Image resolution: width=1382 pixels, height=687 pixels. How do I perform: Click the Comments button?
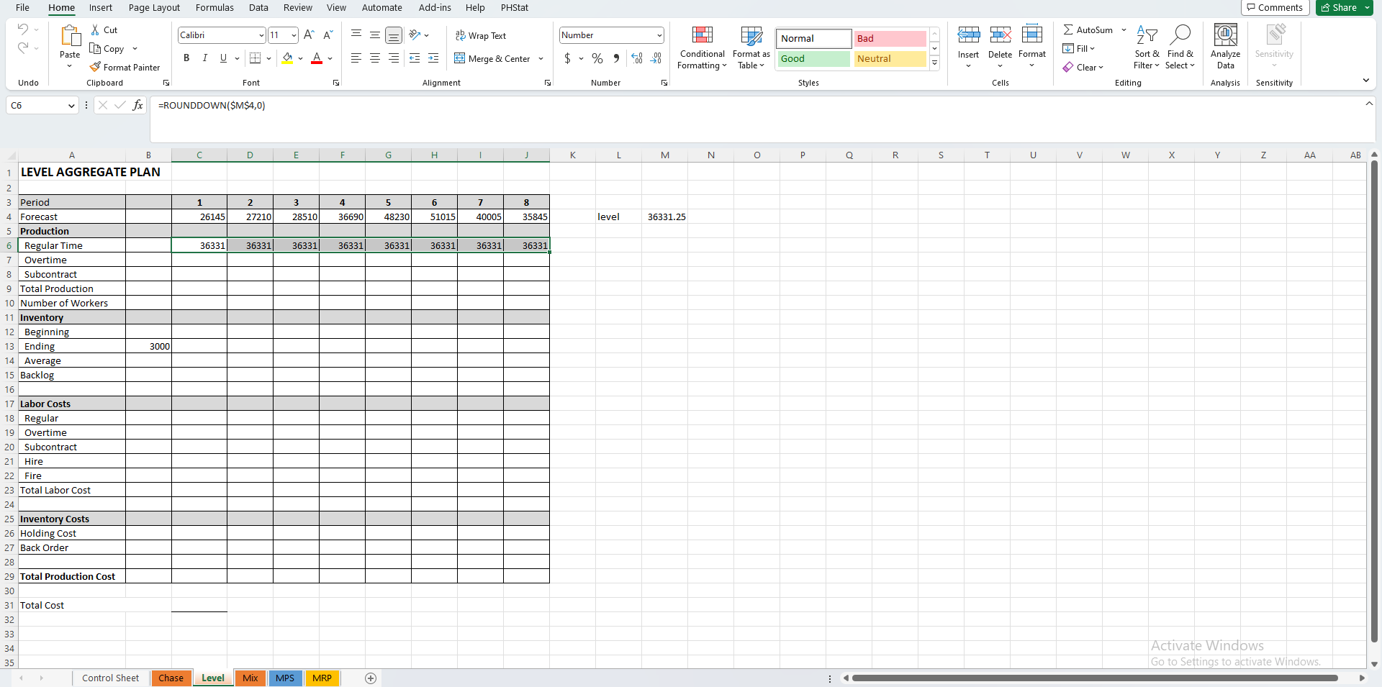coord(1275,7)
